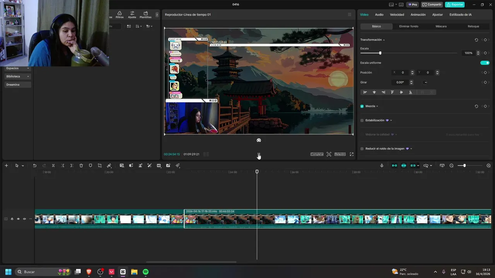Toggle auto snapping on timeline
The width and height of the screenshot is (495, 278).
pyautogui.click(x=404, y=166)
